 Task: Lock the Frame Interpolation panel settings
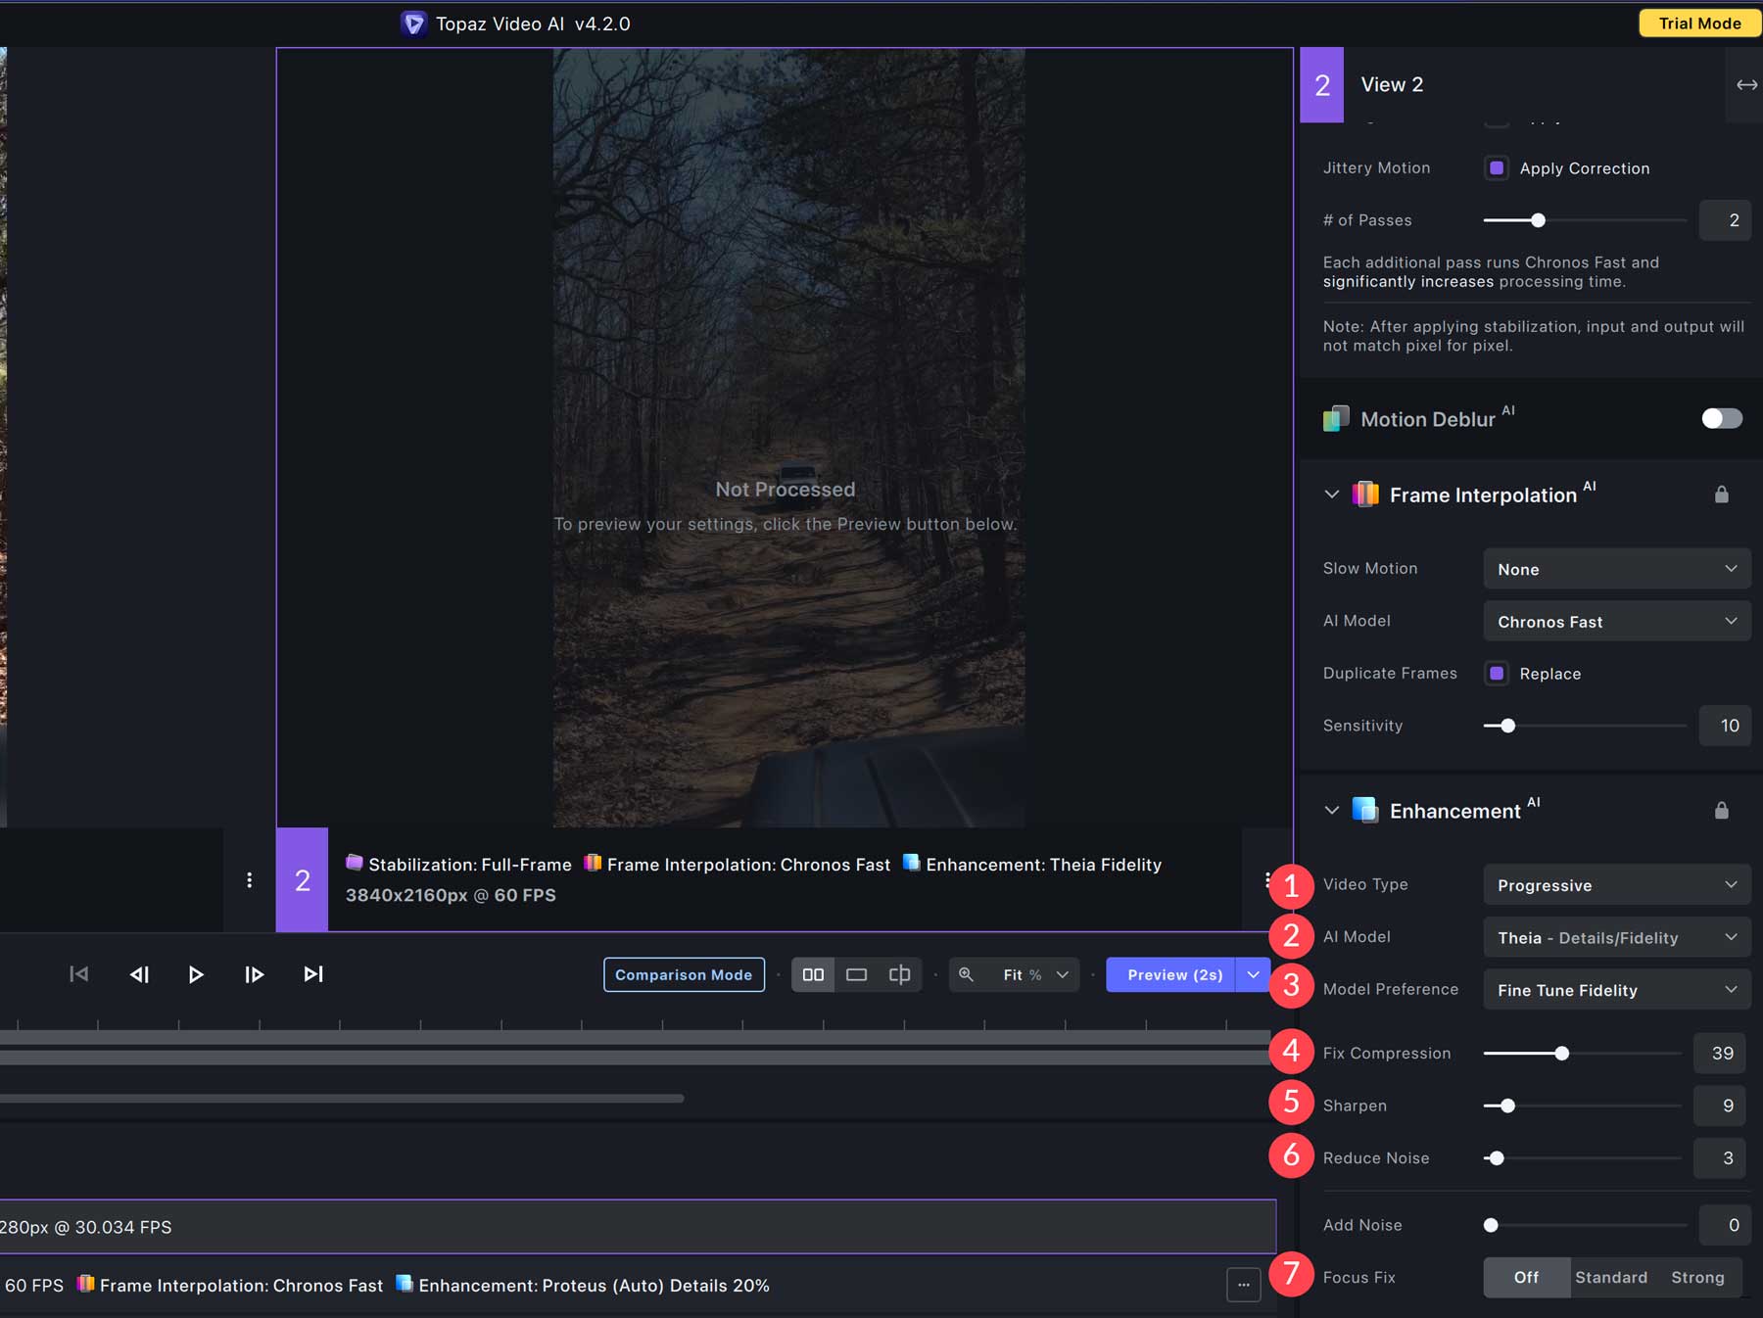[x=1723, y=494]
